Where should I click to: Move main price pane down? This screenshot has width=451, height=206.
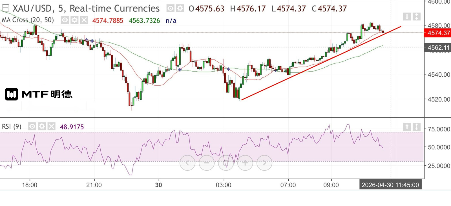click(407, 17)
